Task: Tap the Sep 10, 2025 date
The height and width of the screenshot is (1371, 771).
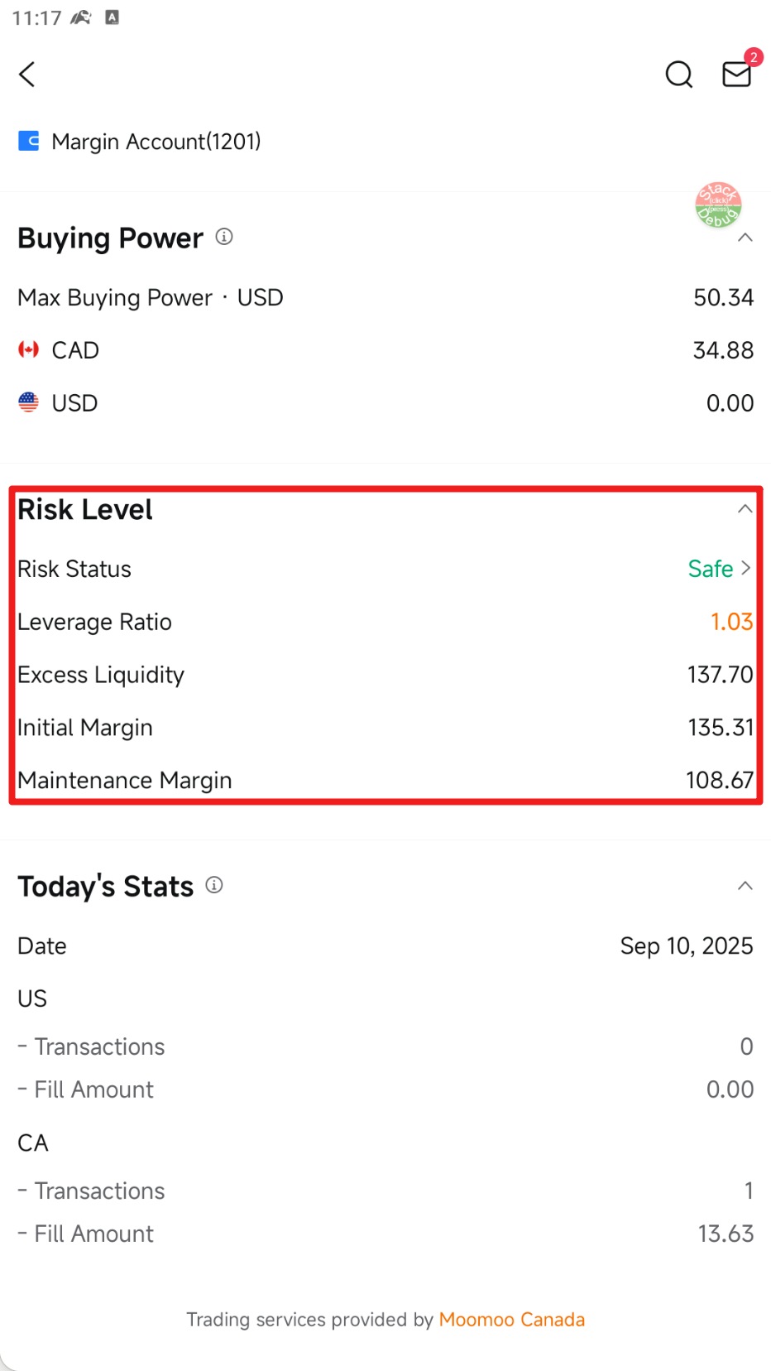Action: coord(686,946)
